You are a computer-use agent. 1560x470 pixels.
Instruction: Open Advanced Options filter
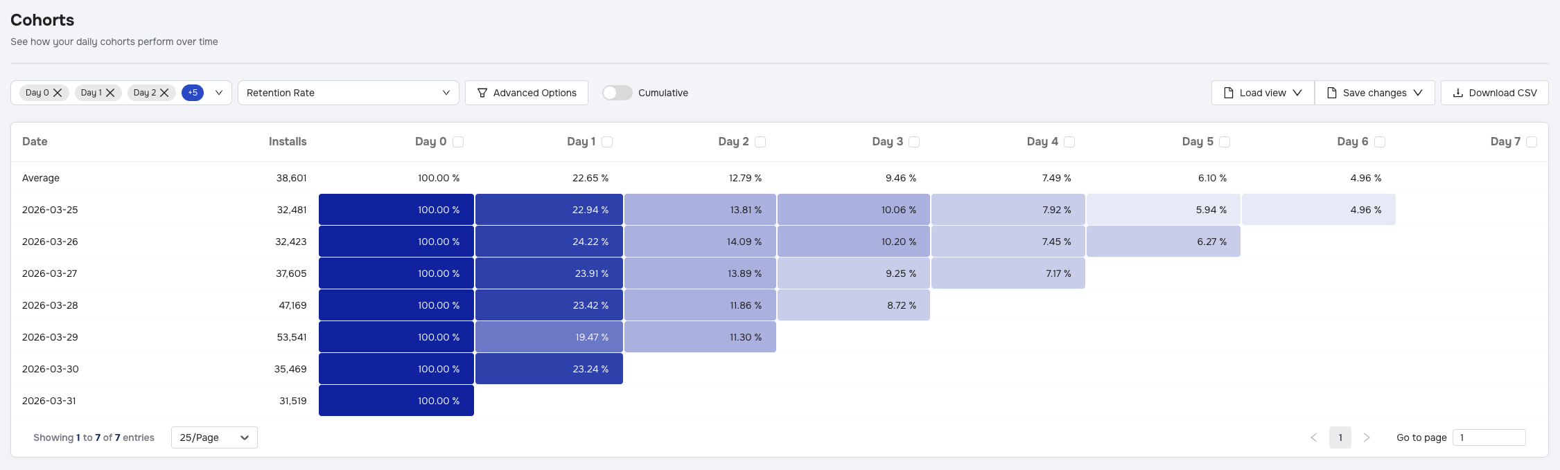coord(527,93)
